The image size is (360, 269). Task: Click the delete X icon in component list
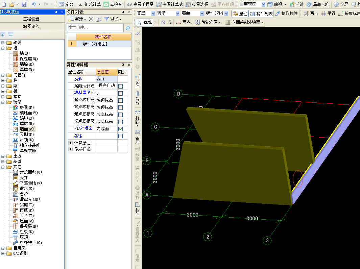[x=91, y=19]
